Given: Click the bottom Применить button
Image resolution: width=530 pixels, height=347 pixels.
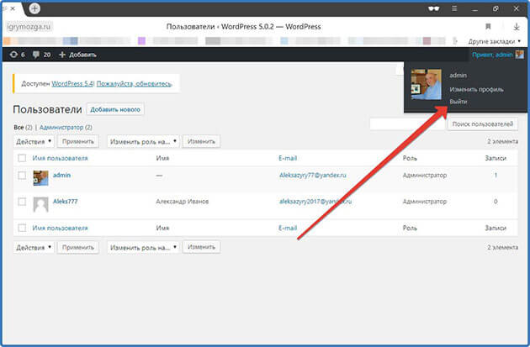Looking at the screenshot, I should click(x=78, y=247).
